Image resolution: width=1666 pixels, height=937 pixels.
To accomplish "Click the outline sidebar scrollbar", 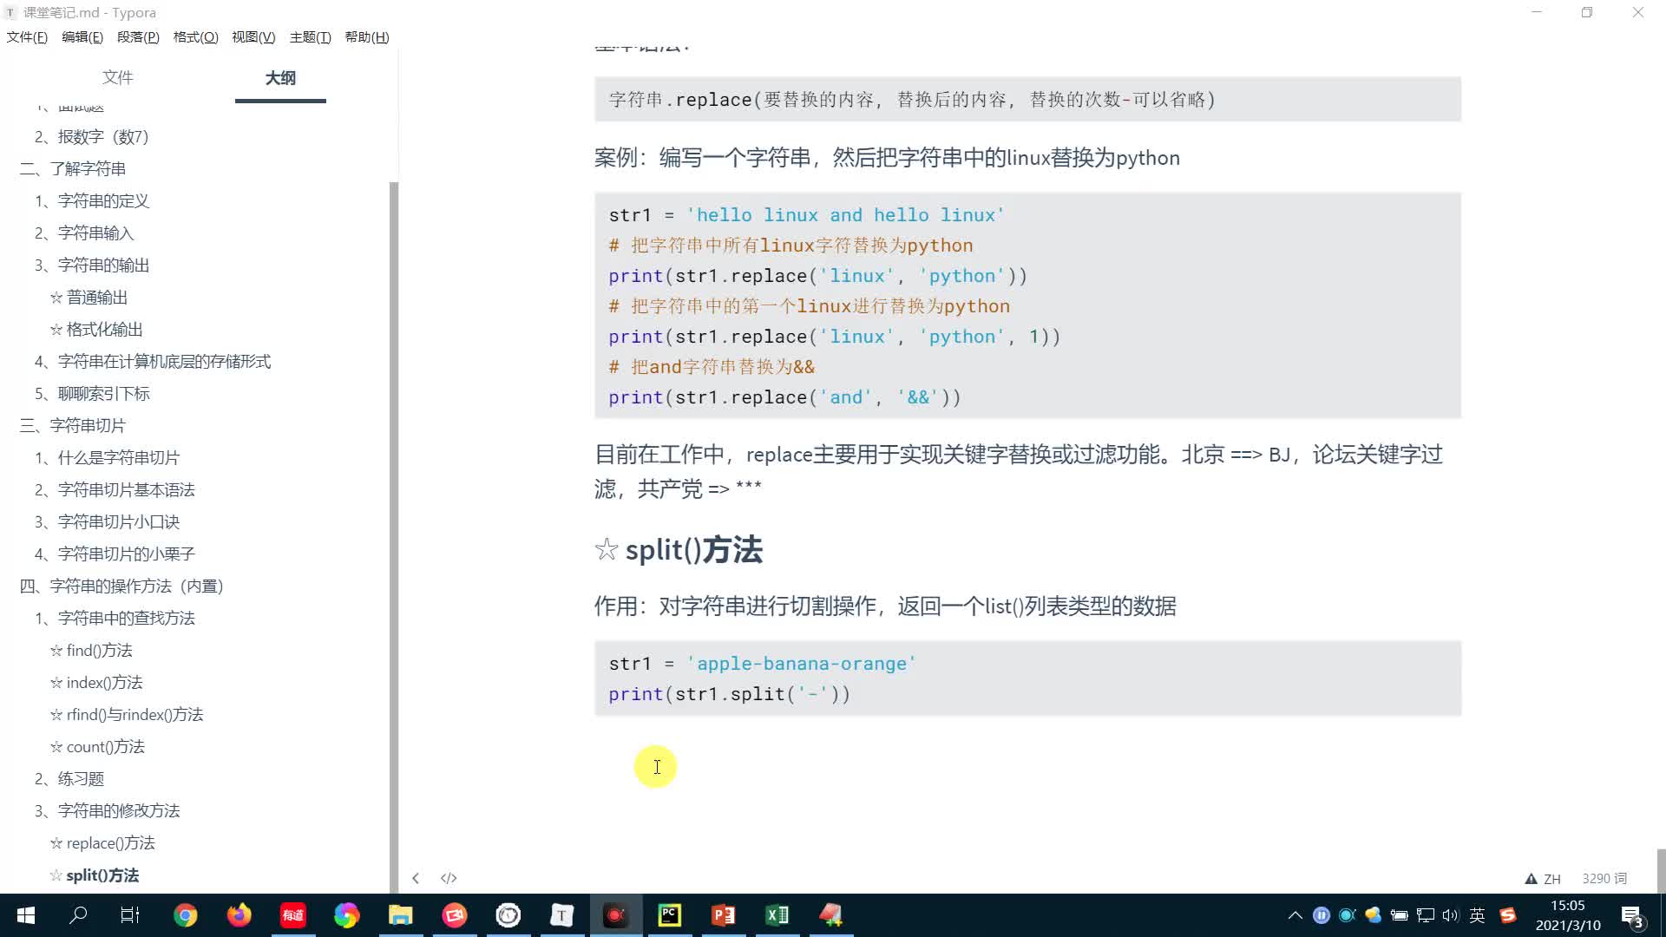I will point(394,536).
